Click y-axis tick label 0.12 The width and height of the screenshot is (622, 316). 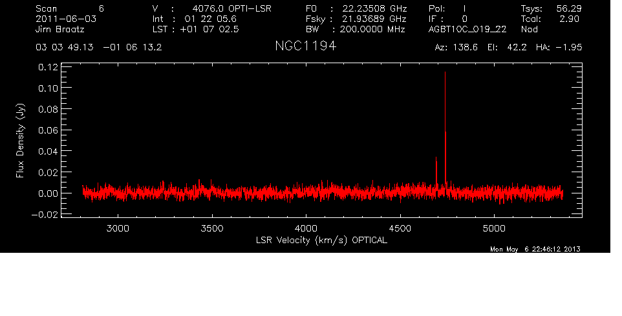pos(48,67)
